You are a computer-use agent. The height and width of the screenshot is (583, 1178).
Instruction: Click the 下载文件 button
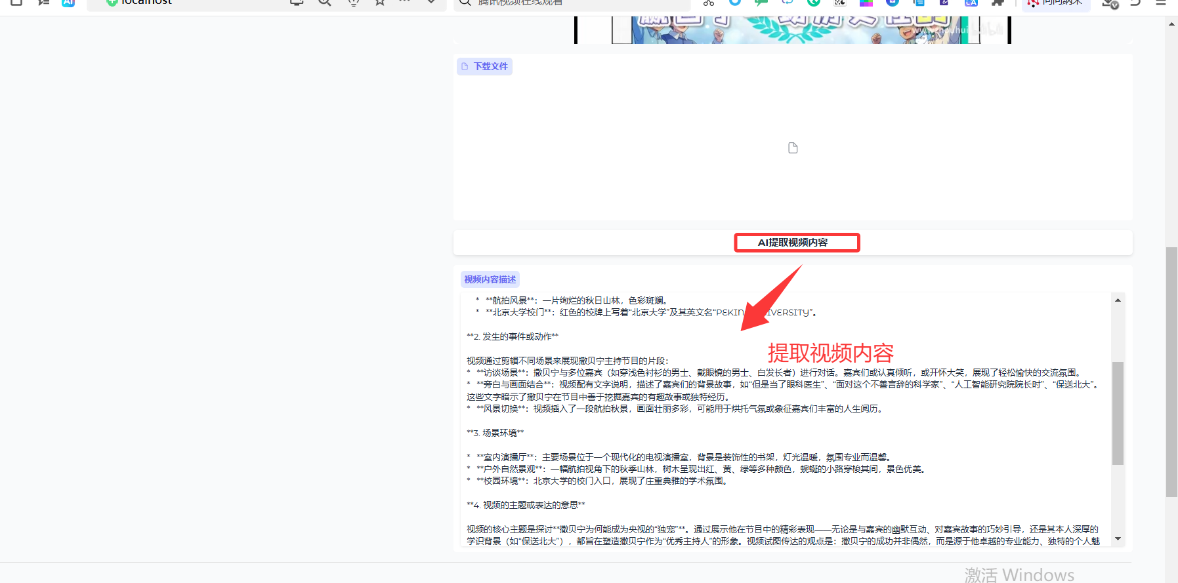(484, 66)
